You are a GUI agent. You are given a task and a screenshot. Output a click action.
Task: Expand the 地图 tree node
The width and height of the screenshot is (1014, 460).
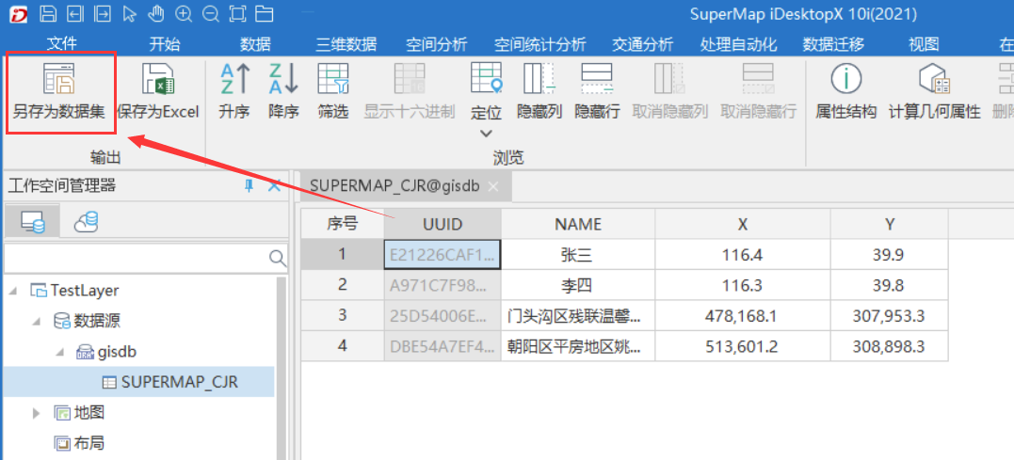(37, 412)
